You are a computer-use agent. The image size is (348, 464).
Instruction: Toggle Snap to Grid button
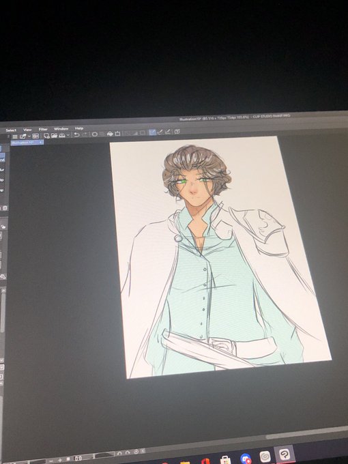coord(168,132)
